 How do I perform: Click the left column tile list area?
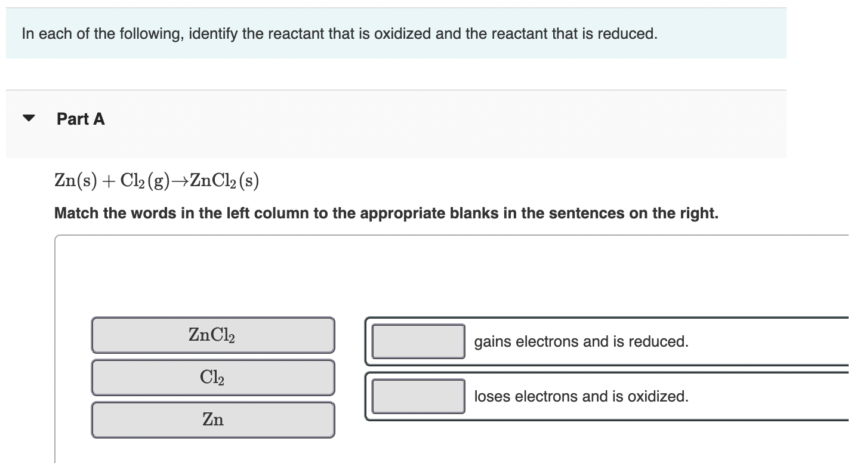point(212,377)
